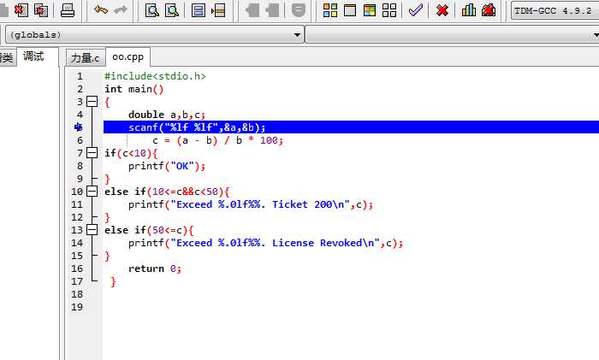Open the TDM-GCC 4.9.2 compiler selector
Screen dimensions: 599x360
pos(555,11)
